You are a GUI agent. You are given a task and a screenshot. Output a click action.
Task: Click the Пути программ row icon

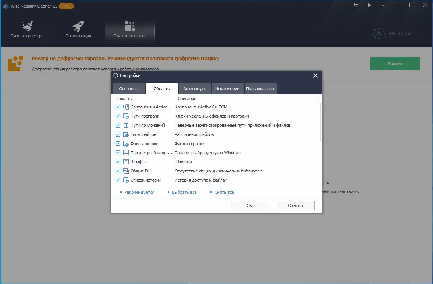click(126, 116)
